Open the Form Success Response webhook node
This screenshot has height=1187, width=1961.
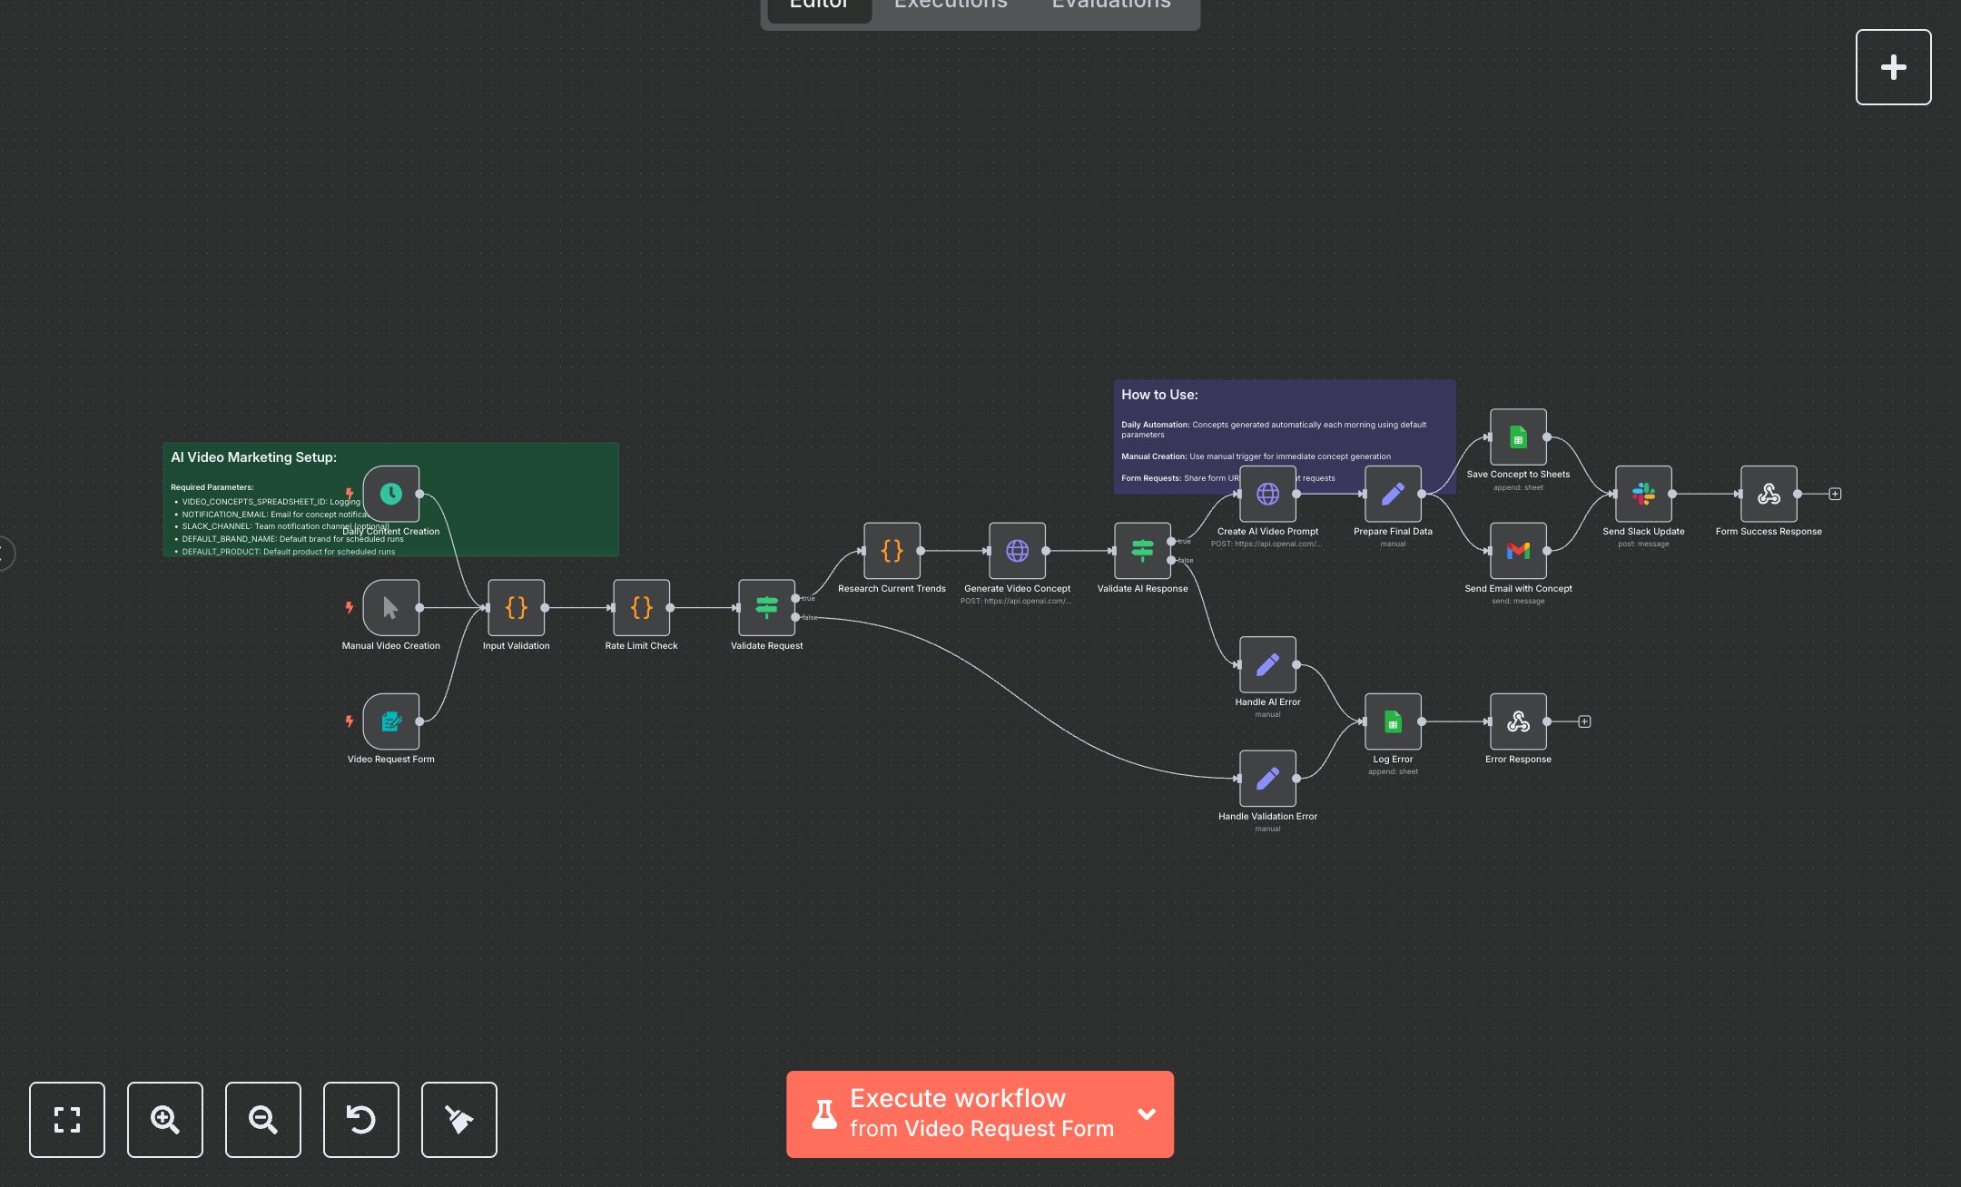1768,495
